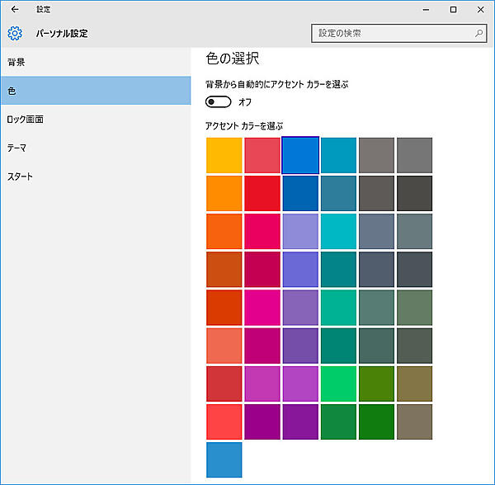The image size is (495, 485).
Task: Maximize the settings window
Action: [453, 9]
